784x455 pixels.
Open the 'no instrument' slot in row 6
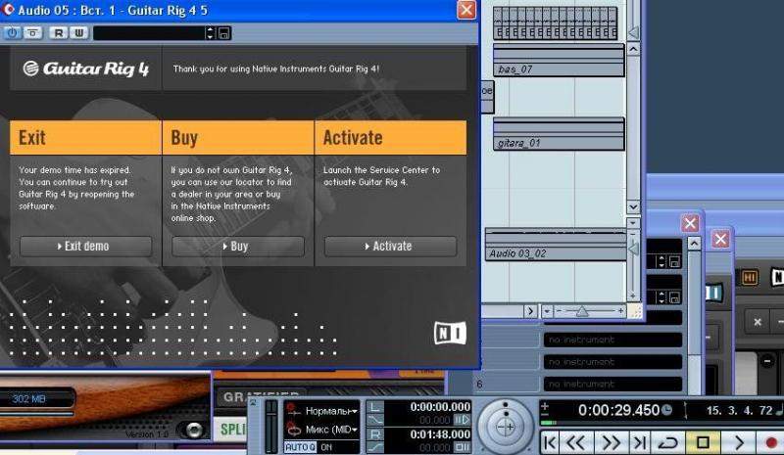[x=612, y=385]
